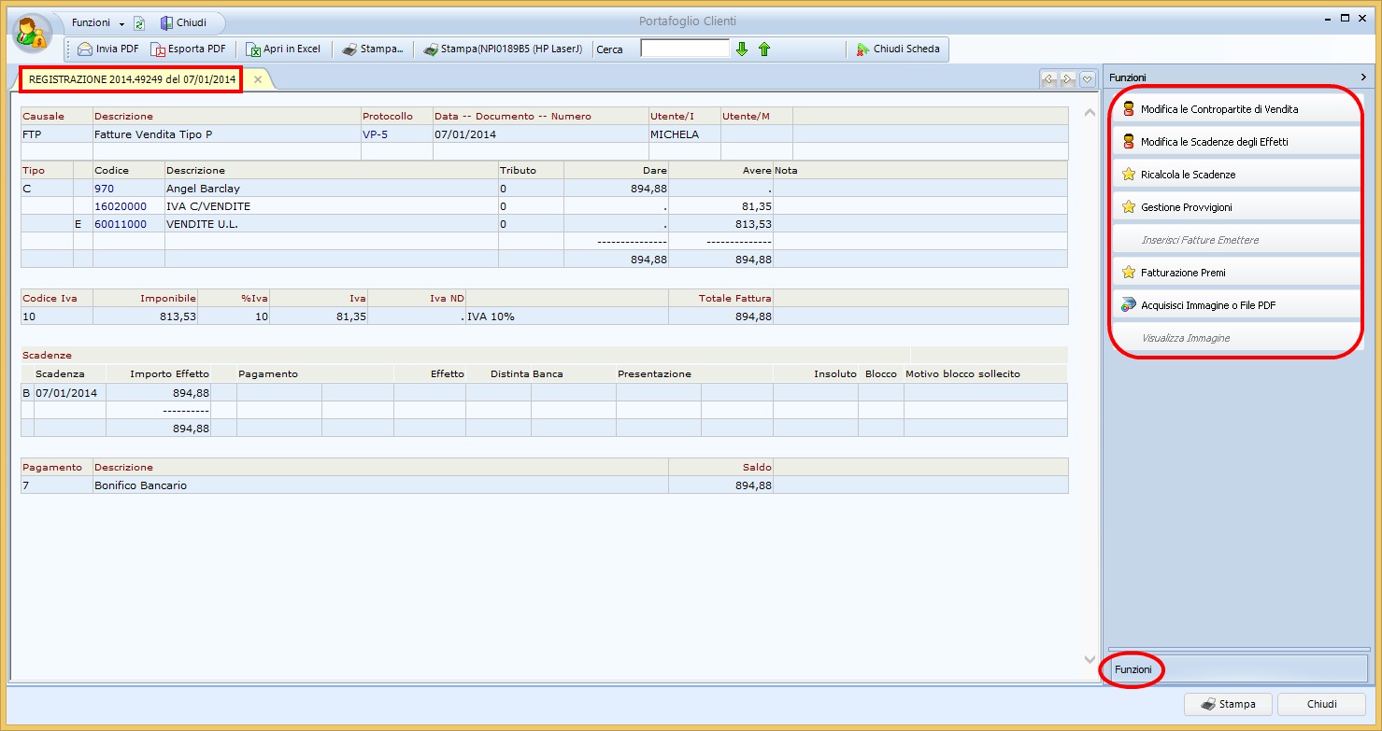Click the Esporta PDF toolbar icon
This screenshot has width=1382, height=731.
(159, 49)
